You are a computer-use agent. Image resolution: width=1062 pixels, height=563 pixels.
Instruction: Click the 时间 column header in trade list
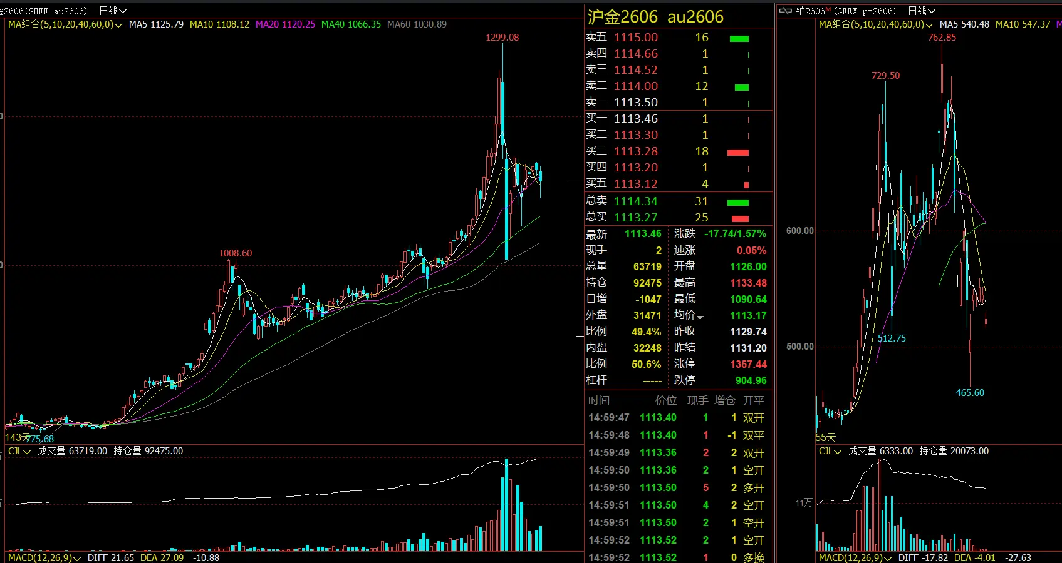(x=598, y=400)
